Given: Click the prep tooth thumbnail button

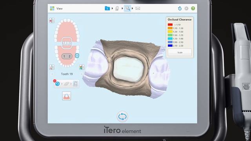Looking at the screenshot, I should [x=67, y=96].
